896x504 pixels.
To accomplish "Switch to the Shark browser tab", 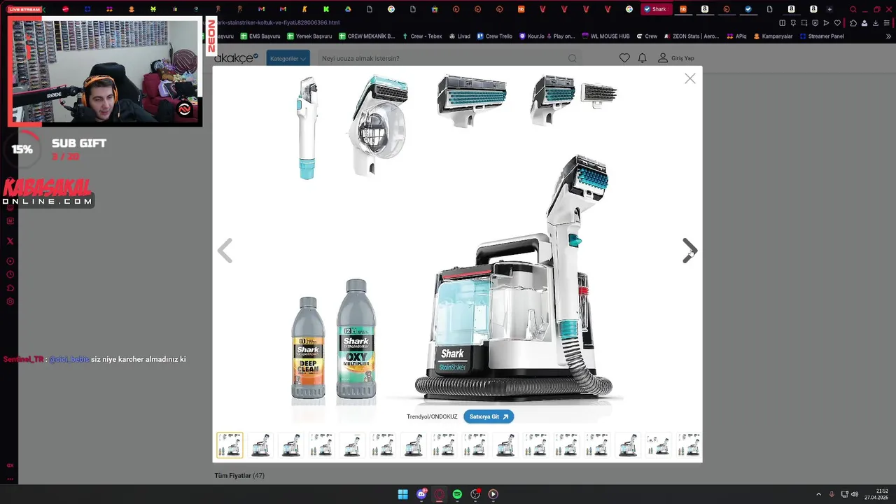I will pyautogui.click(x=655, y=9).
